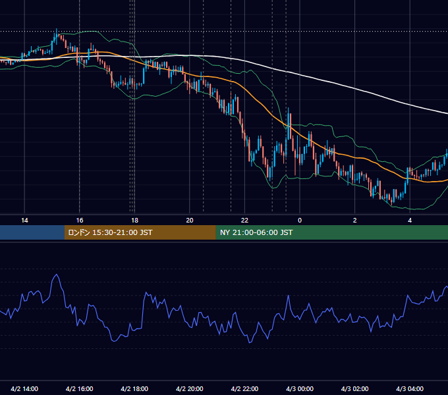Click hour label 20 on the price chart axis
The width and height of the screenshot is (448, 395).
(x=190, y=221)
